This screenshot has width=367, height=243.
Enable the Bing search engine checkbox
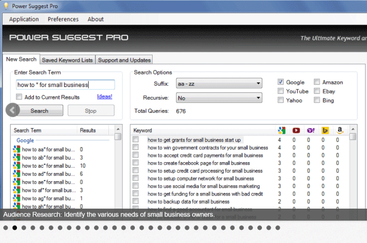(x=317, y=100)
